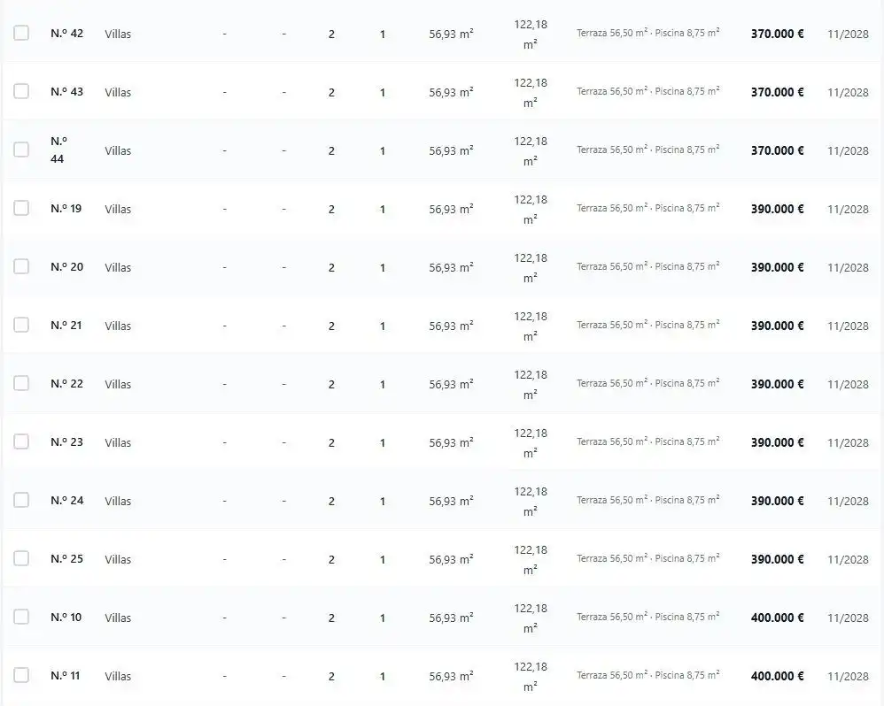The image size is (884, 706).
Task: Enable the checkbox for villa N.º 19
Action: [x=21, y=208]
